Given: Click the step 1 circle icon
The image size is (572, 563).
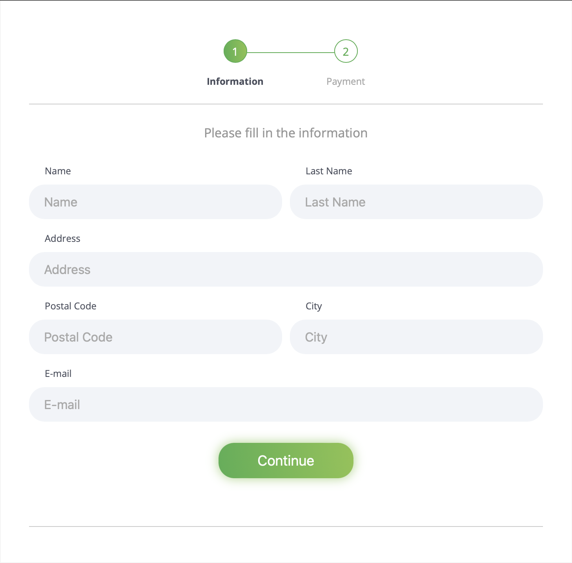Looking at the screenshot, I should pos(235,51).
